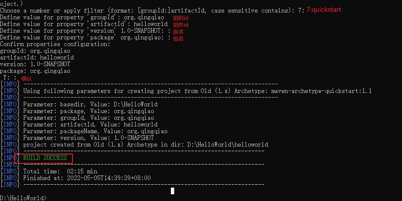Screen dimensions: 402x201
Task: Click the 'version: 1.0-SNAPSHOT' confirmation line
Action: pos(35,64)
